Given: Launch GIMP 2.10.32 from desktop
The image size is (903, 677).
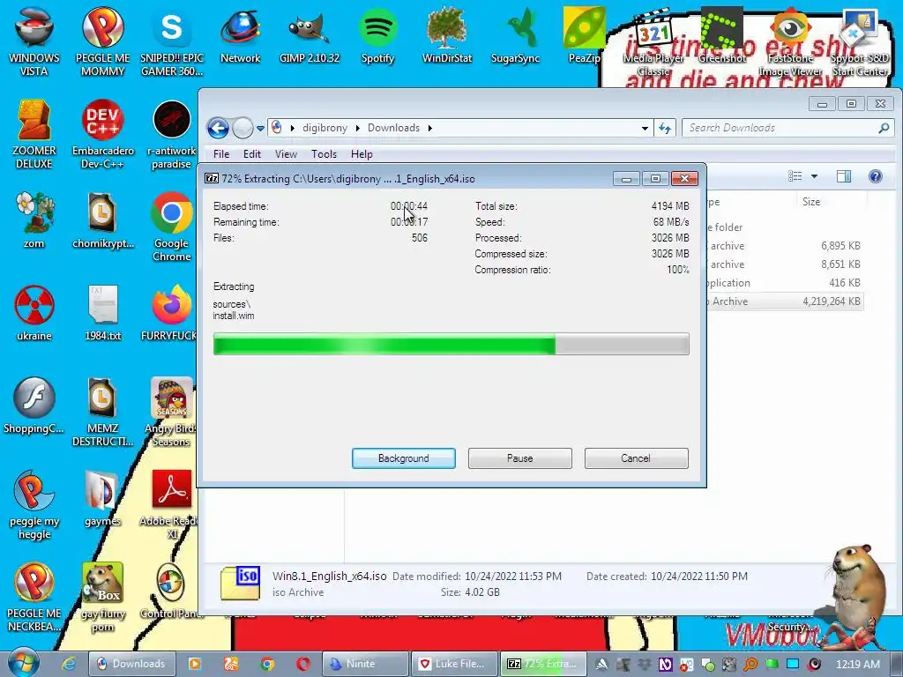Looking at the screenshot, I should pos(310,35).
